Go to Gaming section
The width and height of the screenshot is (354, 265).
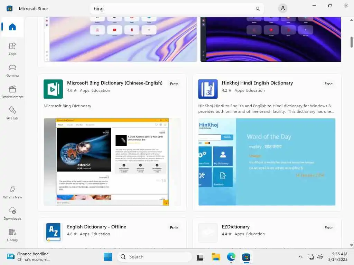click(x=12, y=70)
